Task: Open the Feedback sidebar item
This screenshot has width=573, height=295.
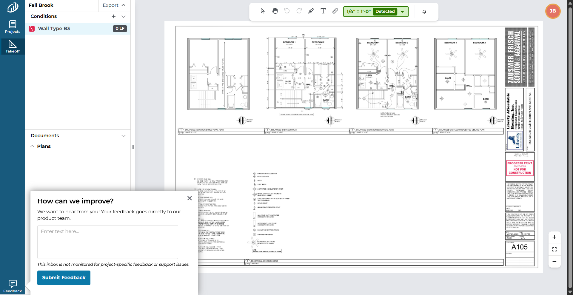Action: click(x=13, y=286)
